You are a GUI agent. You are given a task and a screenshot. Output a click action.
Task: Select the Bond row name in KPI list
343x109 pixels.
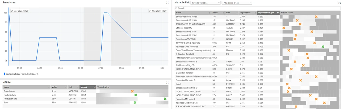click(x=6, y=102)
